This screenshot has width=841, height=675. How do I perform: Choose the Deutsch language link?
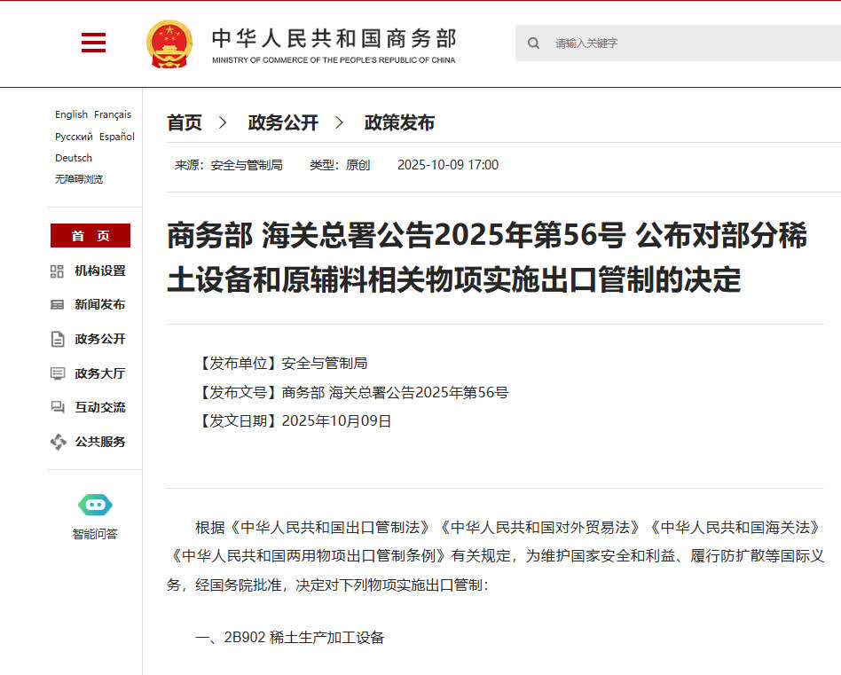(74, 158)
